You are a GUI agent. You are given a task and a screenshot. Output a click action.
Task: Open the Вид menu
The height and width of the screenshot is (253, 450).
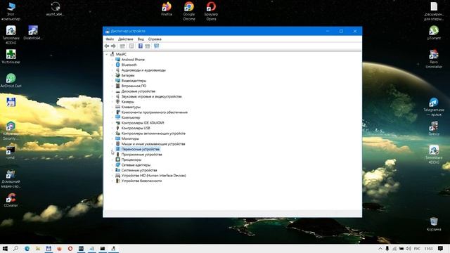click(x=141, y=39)
